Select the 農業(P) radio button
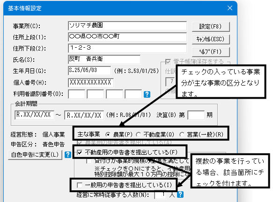This screenshot has width=273, height=202. [108, 134]
